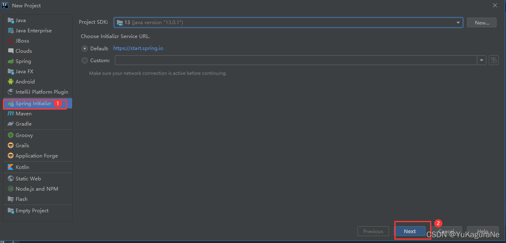Select the Maven project type label
Screen dimensions: 506x243
point(23,114)
